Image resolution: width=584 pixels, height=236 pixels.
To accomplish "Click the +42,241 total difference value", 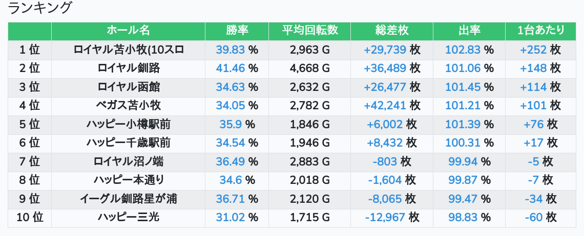I will point(385,105).
